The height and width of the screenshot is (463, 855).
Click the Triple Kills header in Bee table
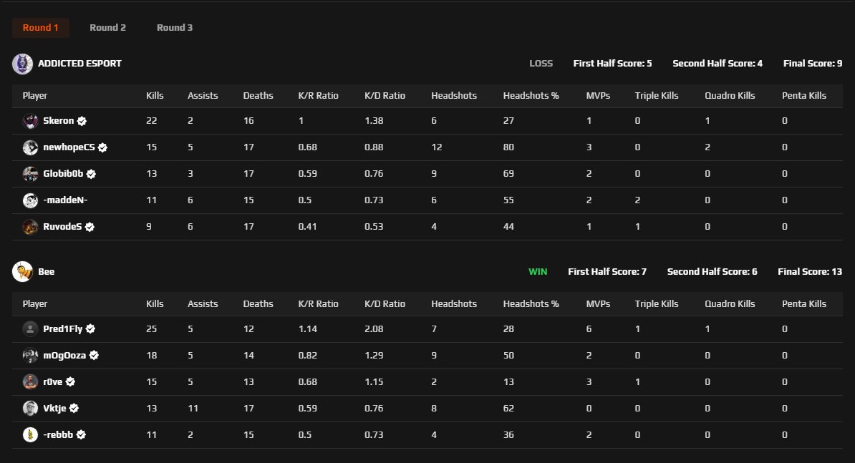tap(657, 304)
